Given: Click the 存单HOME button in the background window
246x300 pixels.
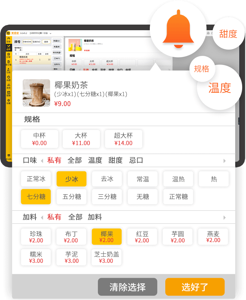Looking at the screenshot, I should (27, 41).
